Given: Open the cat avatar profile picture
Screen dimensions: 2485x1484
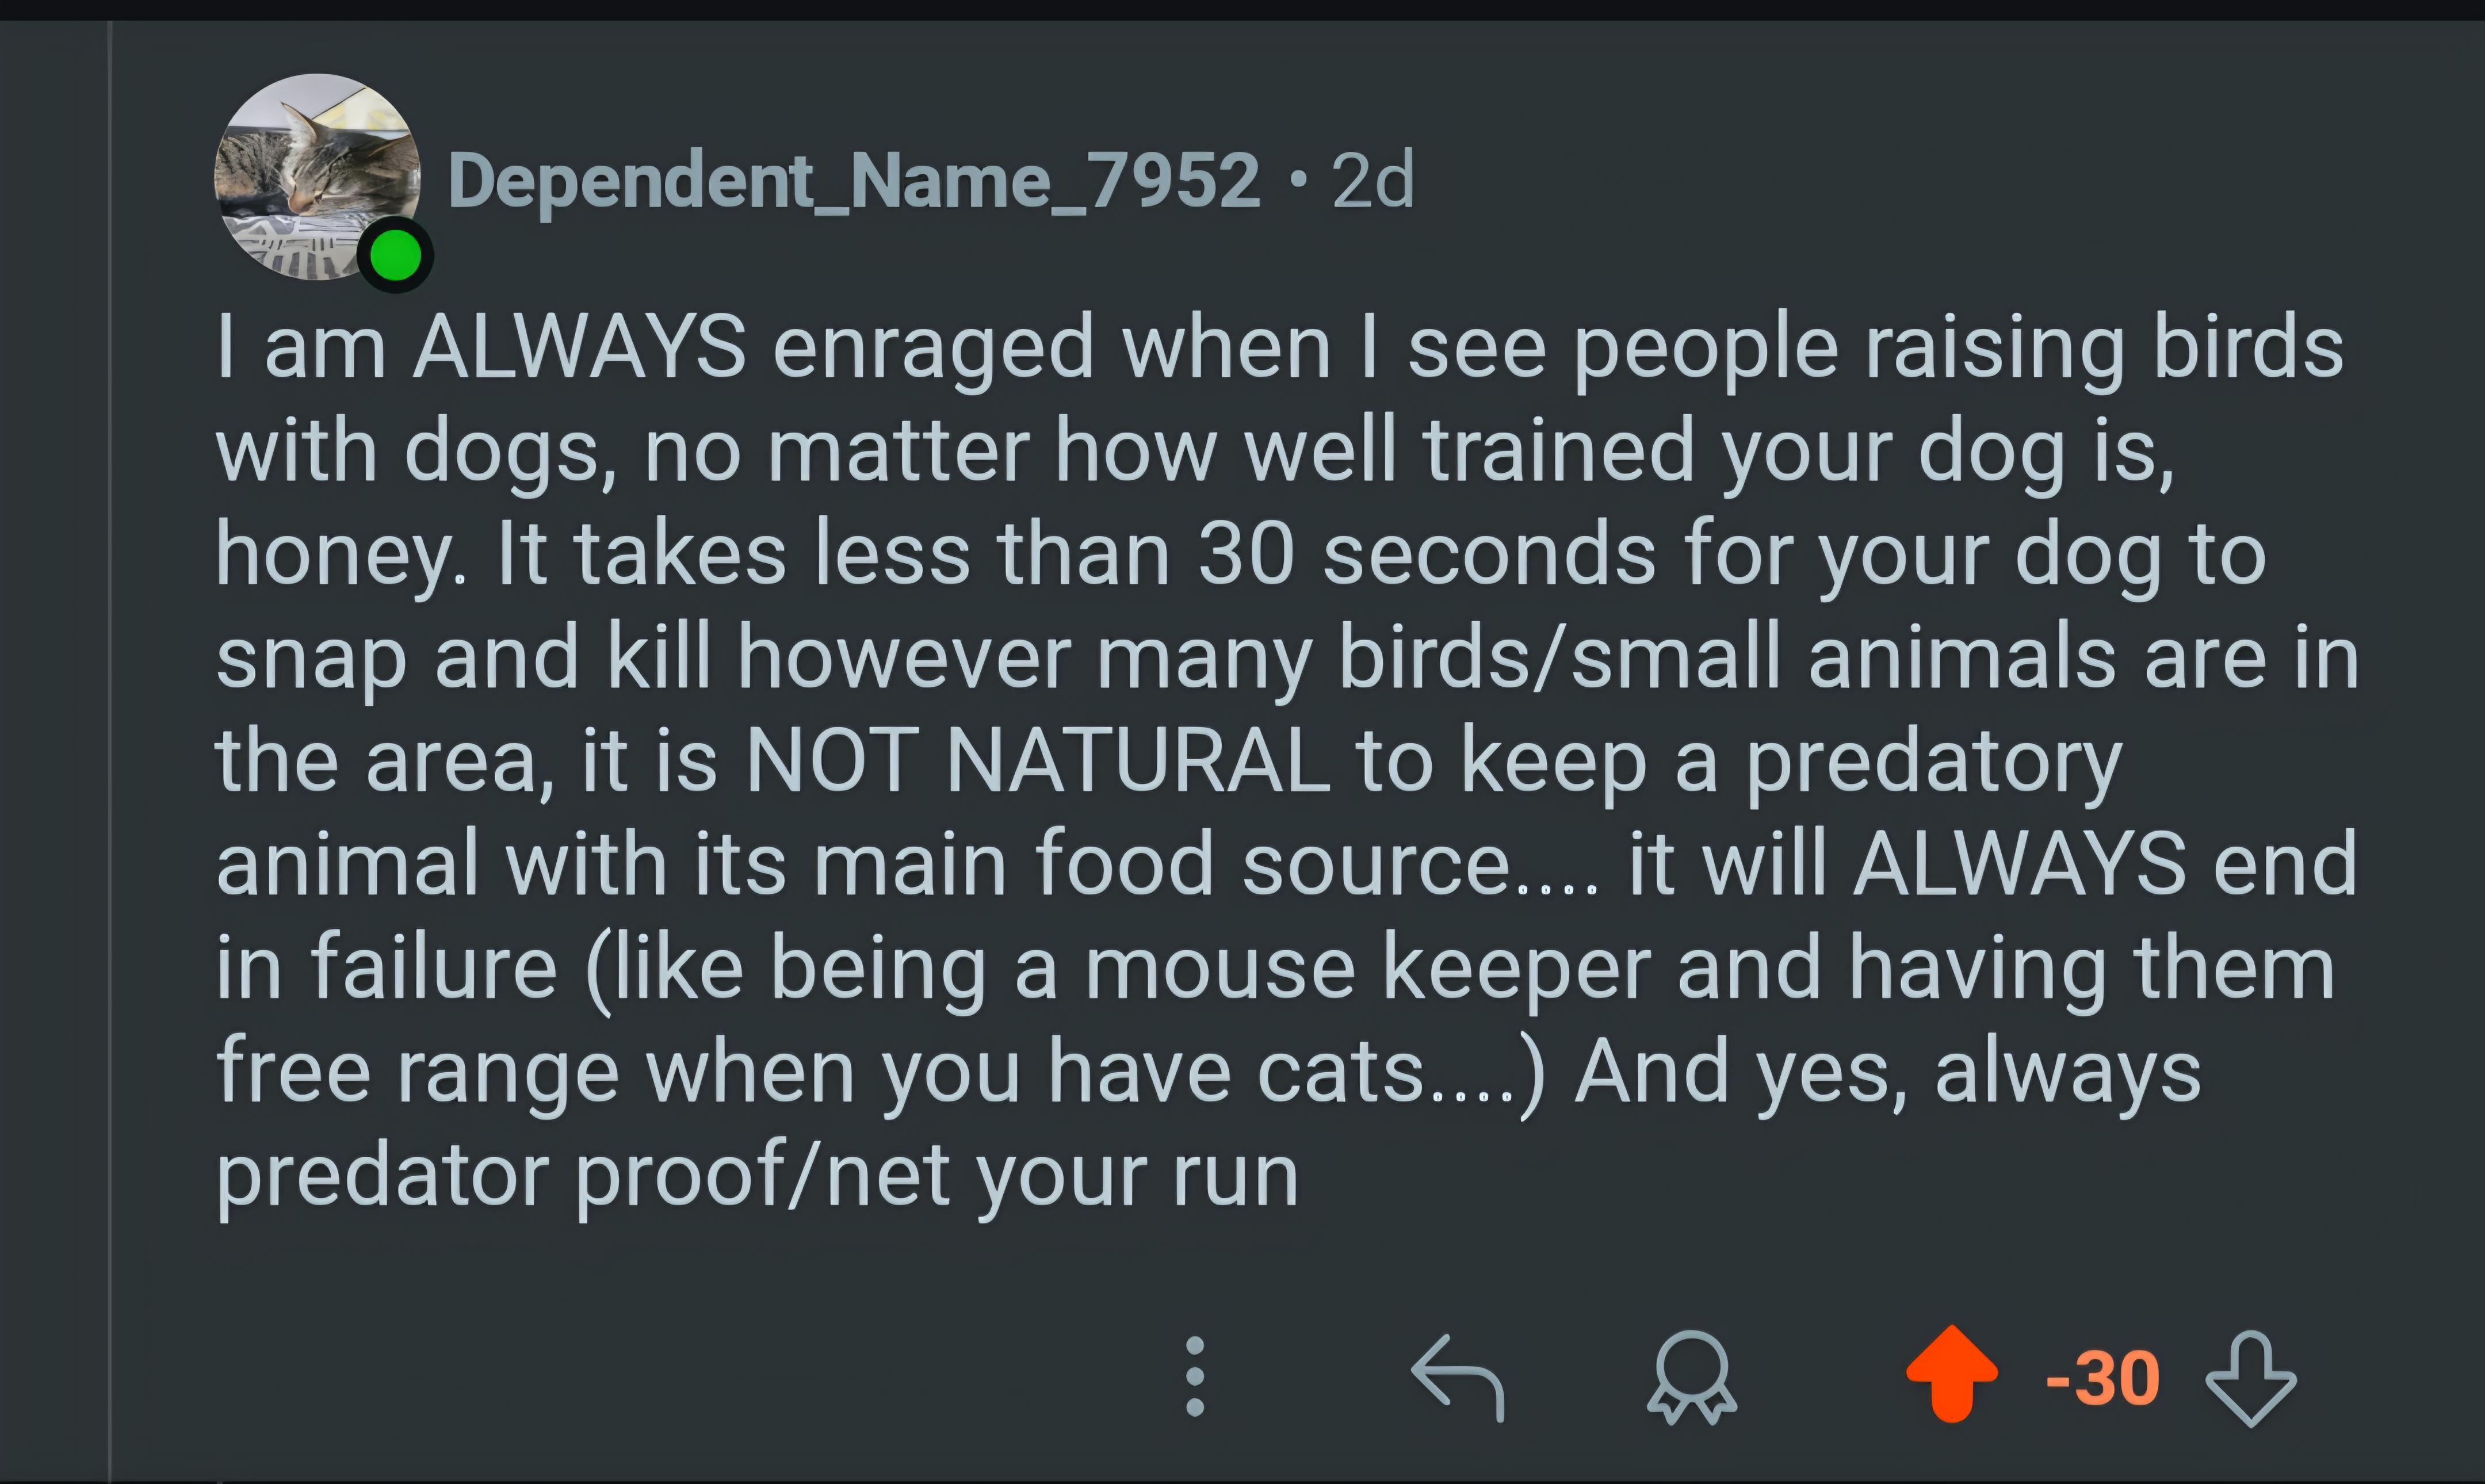Looking at the screenshot, I should [x=317, y=177].
